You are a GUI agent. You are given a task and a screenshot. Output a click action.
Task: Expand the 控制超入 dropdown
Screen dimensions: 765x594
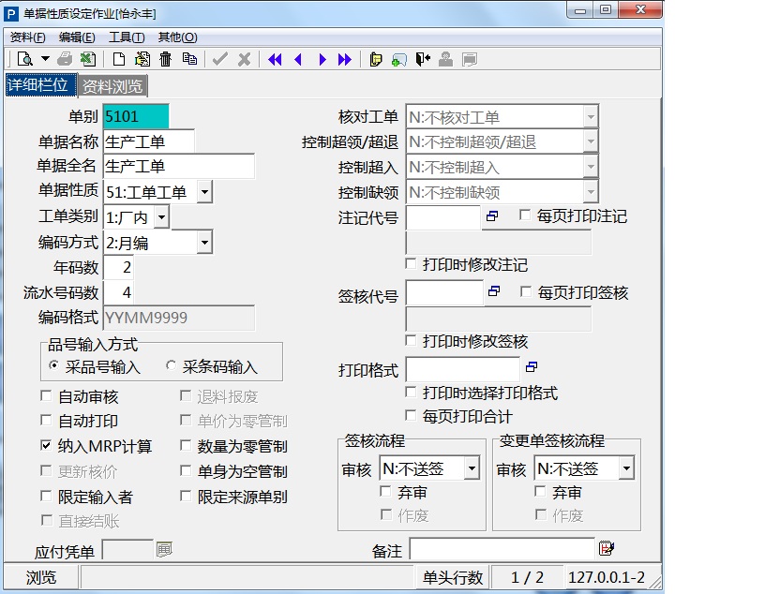pos(591,167)
